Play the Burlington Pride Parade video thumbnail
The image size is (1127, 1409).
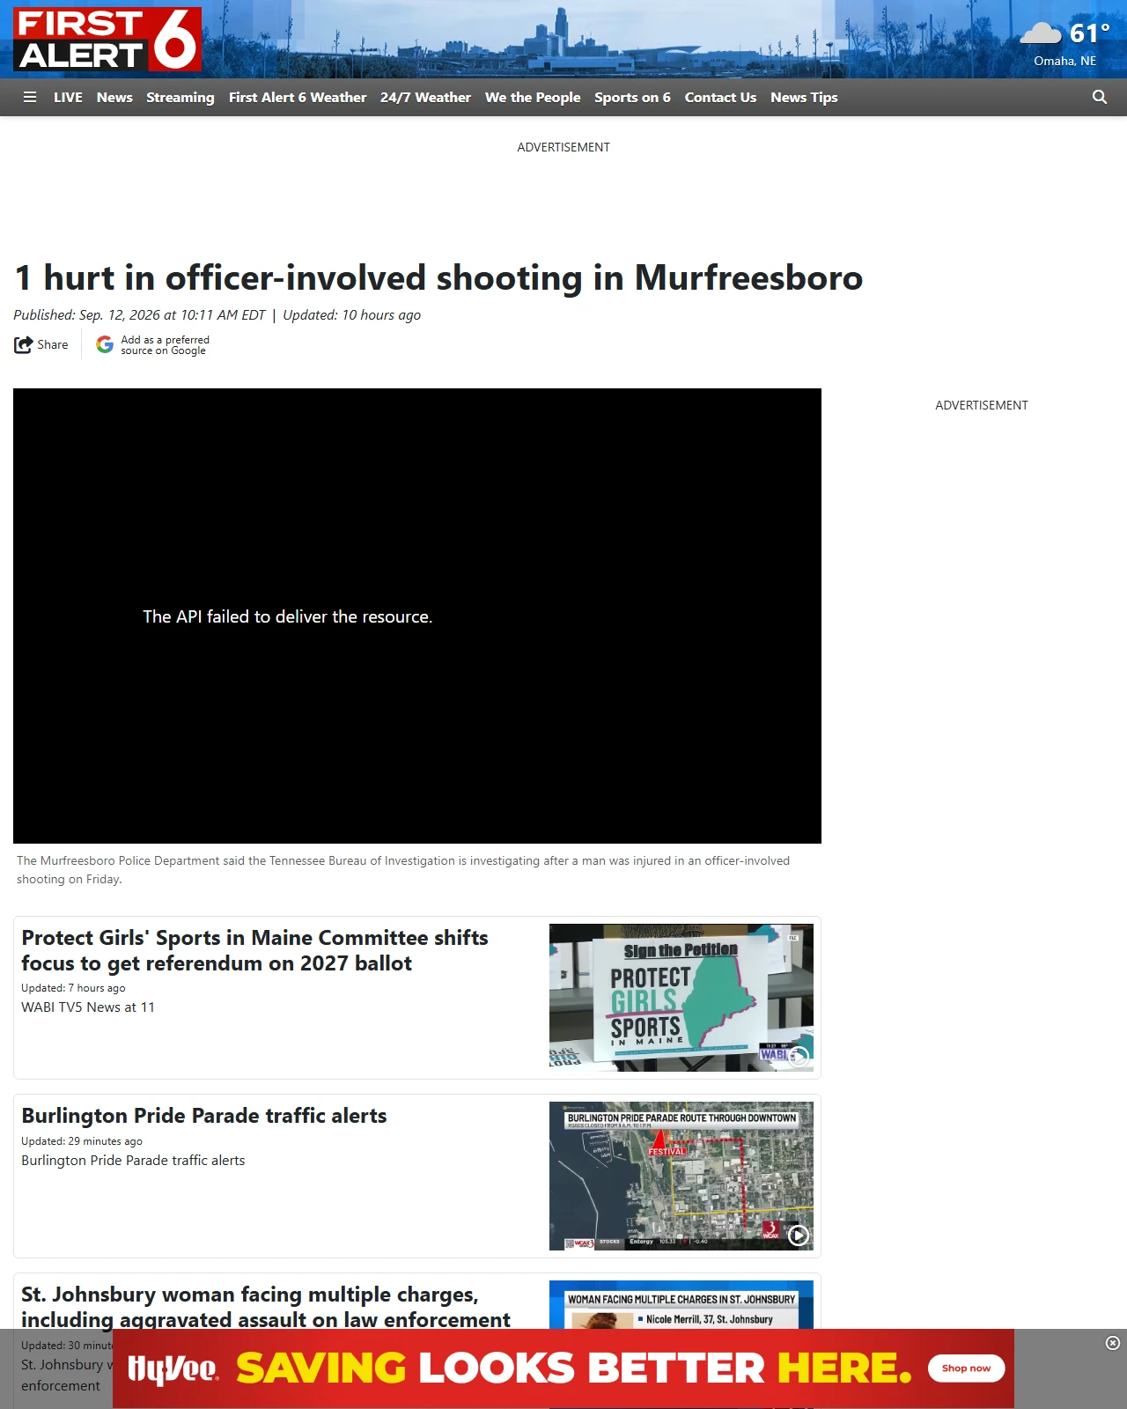coord(681,1176)
